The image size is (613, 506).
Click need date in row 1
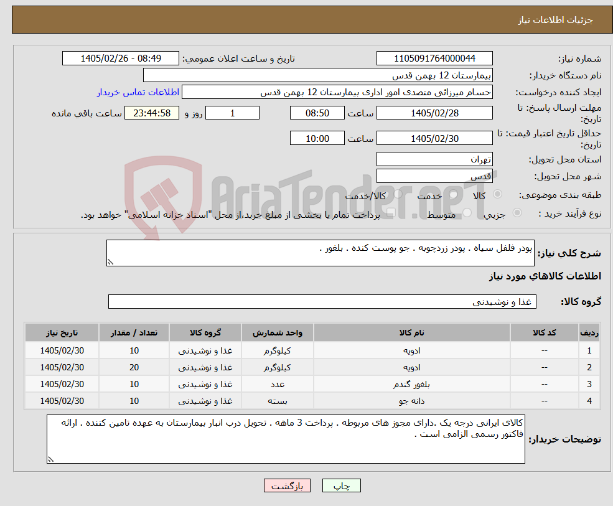62,350
